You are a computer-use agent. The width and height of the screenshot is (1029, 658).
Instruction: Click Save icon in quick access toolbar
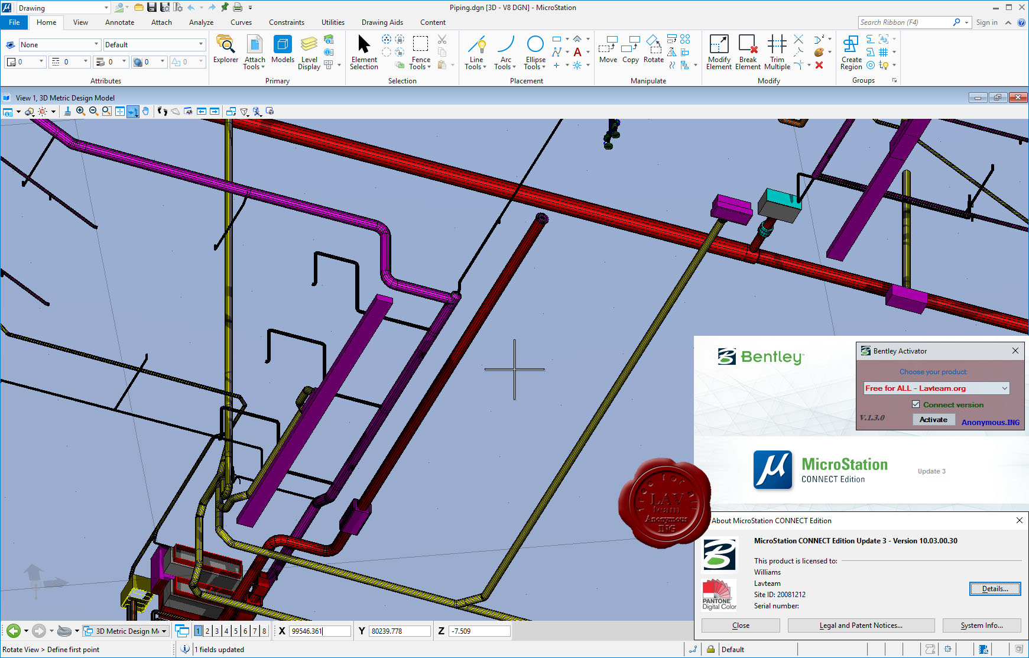152,7
